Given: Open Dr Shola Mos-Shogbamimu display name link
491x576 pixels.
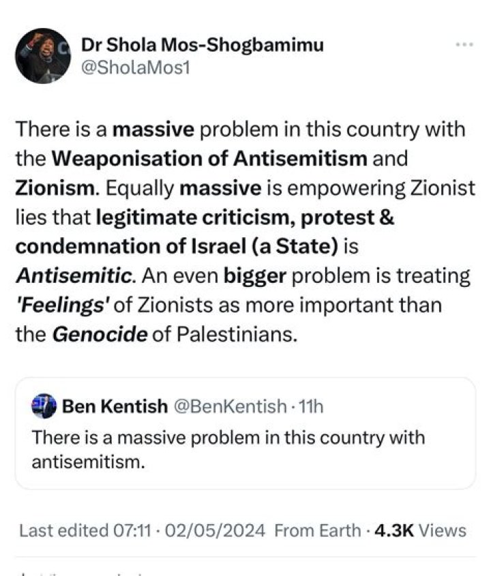Looking at the screenshot, I should click(203, 46).
